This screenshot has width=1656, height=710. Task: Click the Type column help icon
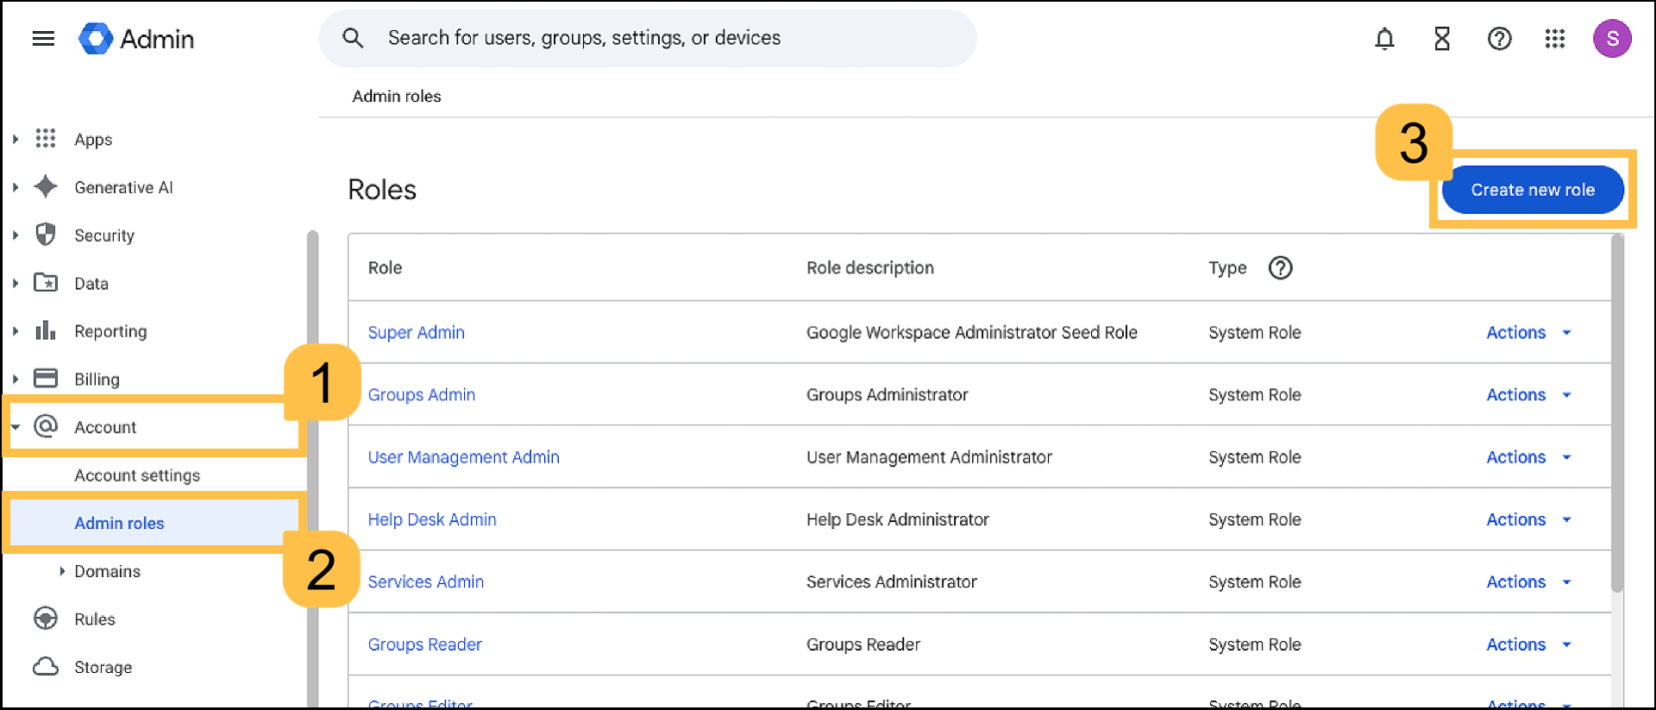point(1281,268)
